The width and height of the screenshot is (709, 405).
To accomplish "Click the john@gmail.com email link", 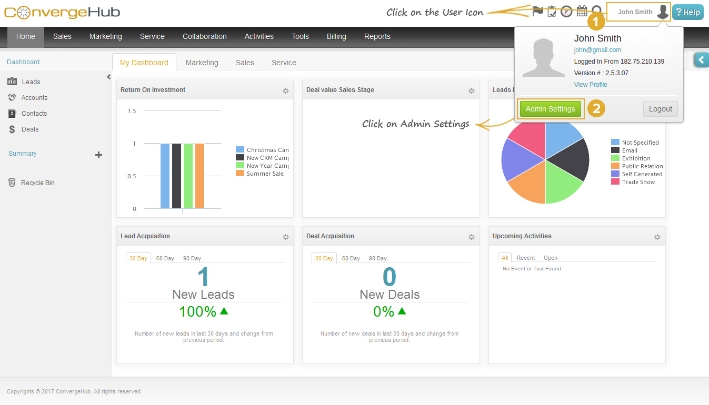I will (x=597, y=50).
